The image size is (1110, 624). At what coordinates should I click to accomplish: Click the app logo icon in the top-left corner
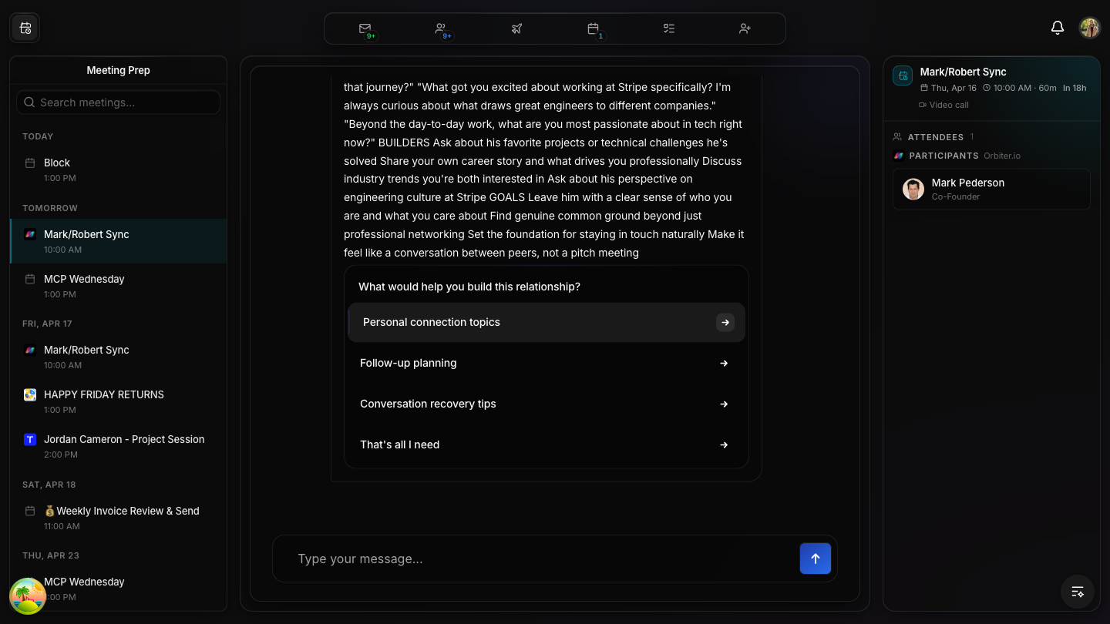(25, 28)
